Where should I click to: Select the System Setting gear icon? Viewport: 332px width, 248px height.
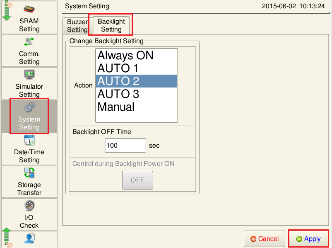(29, 108)
